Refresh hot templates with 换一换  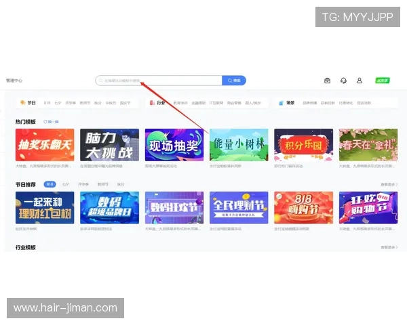51,122
